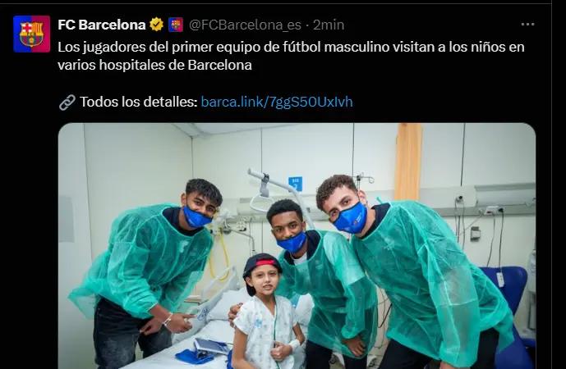Screen dimensions: 566x369
Task: Click the blue wall sign in photo
Action: point(295,184)
